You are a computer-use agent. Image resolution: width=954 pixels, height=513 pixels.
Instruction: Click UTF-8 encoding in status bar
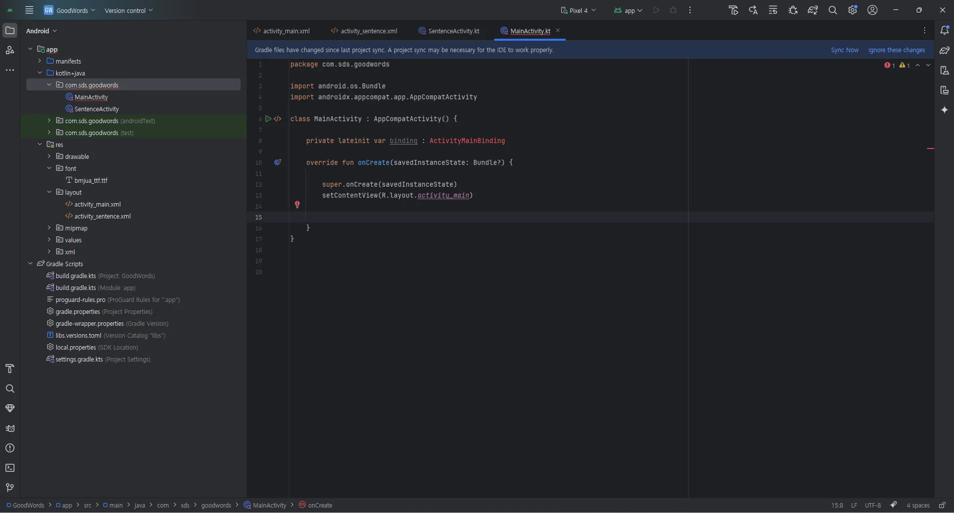point(872,505)
